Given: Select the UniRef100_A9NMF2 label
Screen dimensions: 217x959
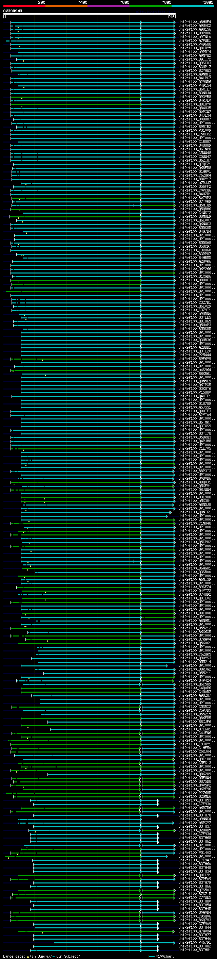Looking at the screenshot, I should (x=194, y=74).
